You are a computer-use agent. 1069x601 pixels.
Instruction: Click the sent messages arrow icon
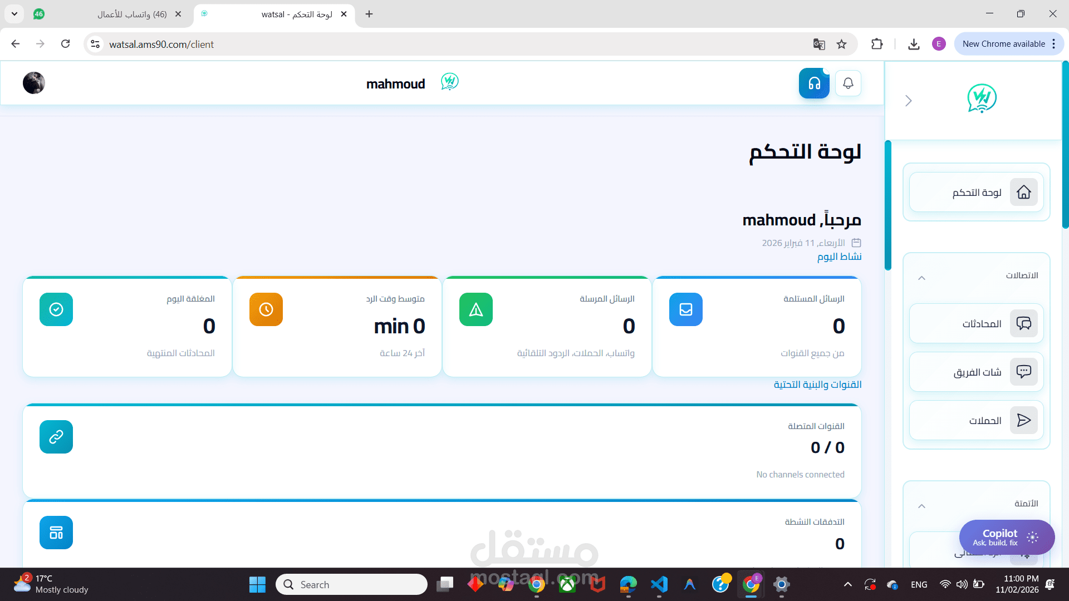point(475,309)
